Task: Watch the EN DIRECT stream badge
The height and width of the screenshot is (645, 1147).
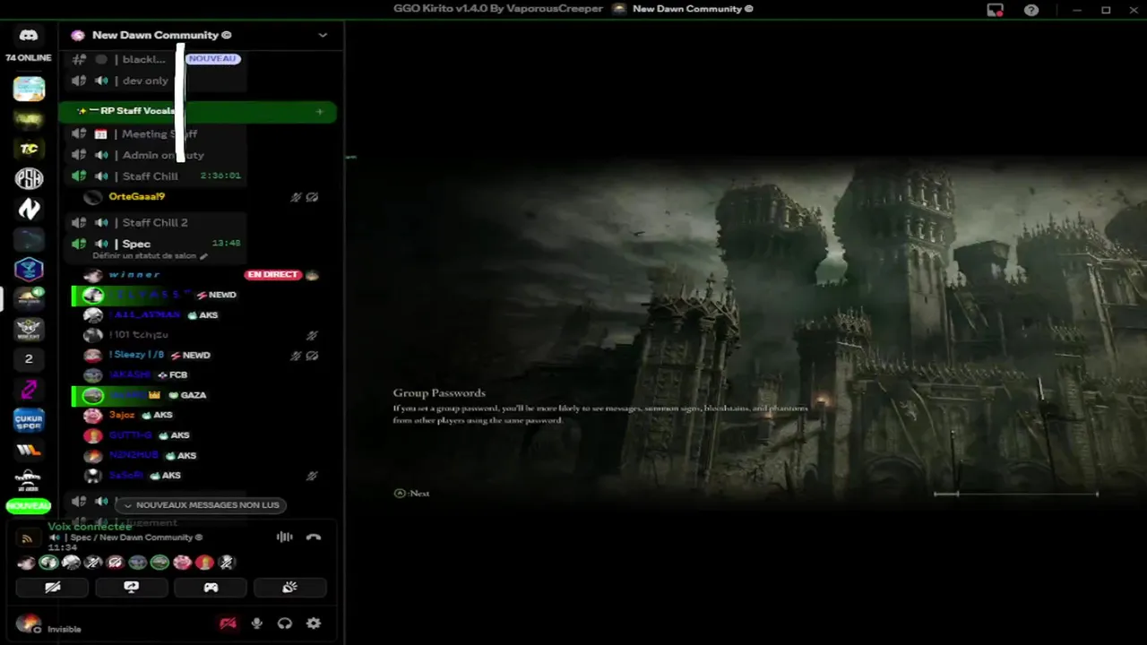Action: (272, 275)
